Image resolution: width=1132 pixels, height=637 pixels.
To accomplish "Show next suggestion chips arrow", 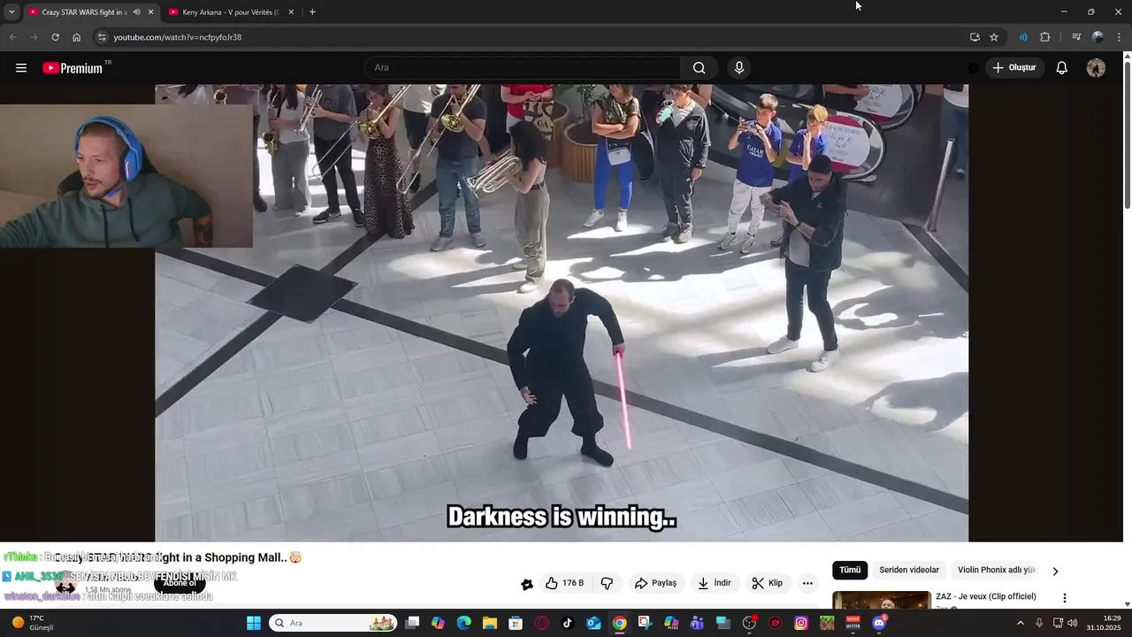I will (x=1055, y=572).
